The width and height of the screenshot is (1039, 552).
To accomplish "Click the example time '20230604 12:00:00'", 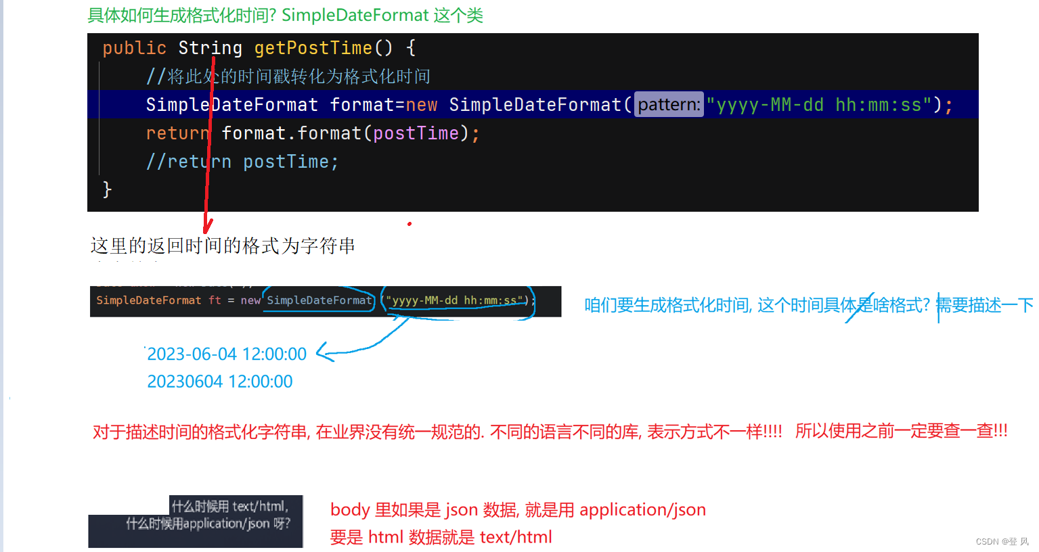I will pyautogui.click(x=220, y=382).
